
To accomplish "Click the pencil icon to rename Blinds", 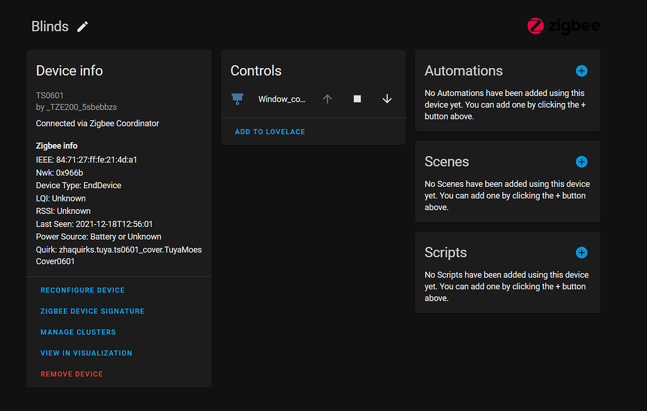I will (83, 27).
